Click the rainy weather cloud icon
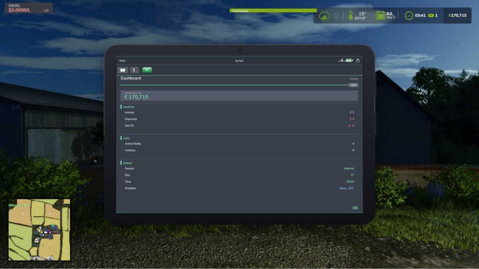Viewport: 479px width, 269px height. click(324, 16)
